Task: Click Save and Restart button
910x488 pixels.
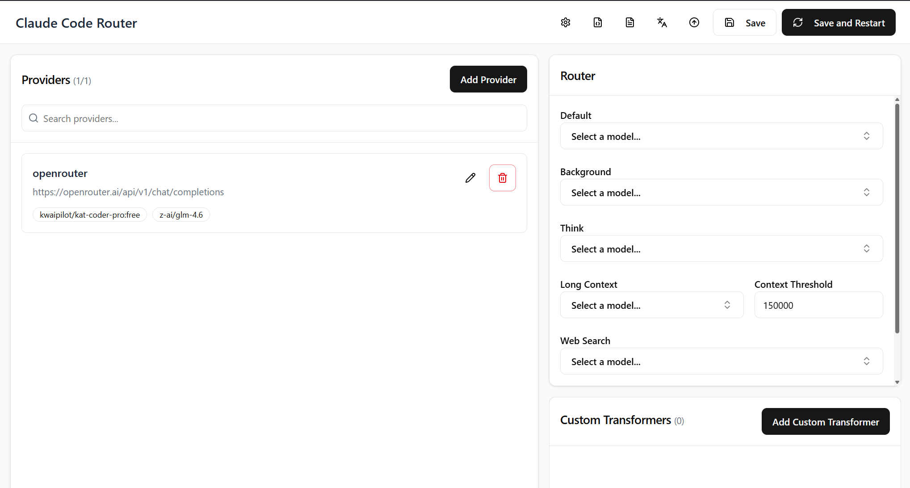Action: [839, 23]
